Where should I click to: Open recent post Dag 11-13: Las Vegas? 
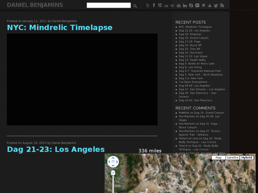click(x=193, y=56)
